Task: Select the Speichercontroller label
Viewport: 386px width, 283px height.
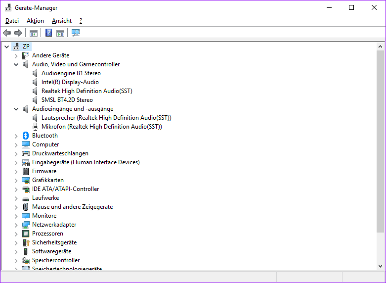Action: [x=56, y=260]
